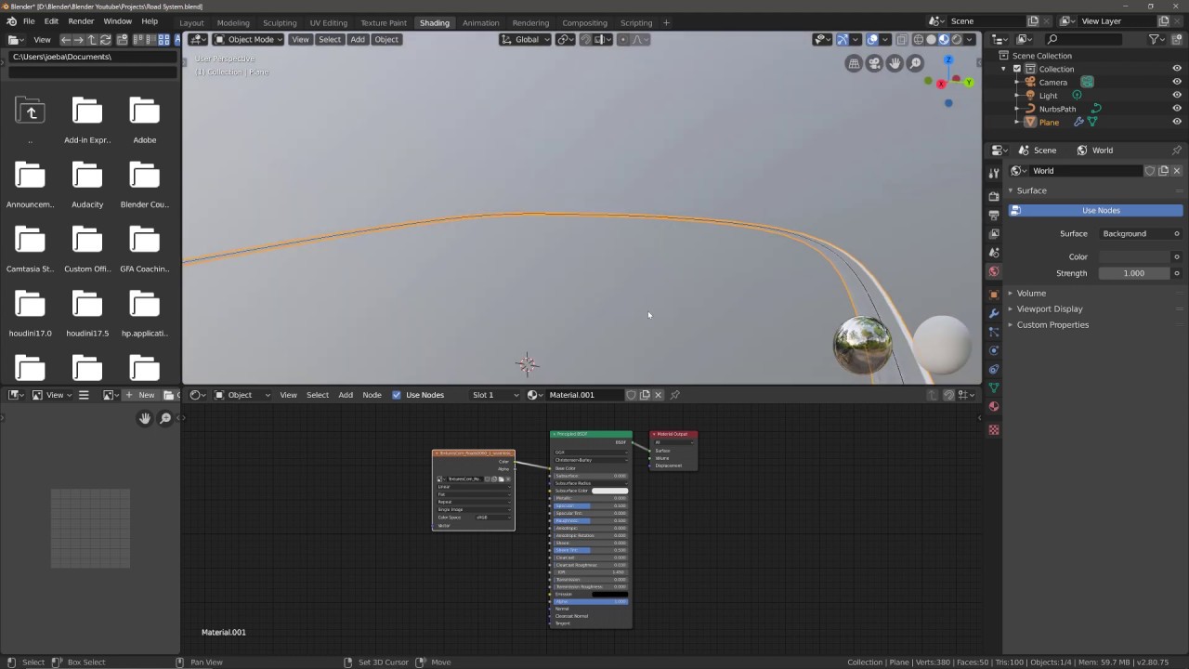
Task: Click the world Strength value field
Action: [x=1133, y=272]
